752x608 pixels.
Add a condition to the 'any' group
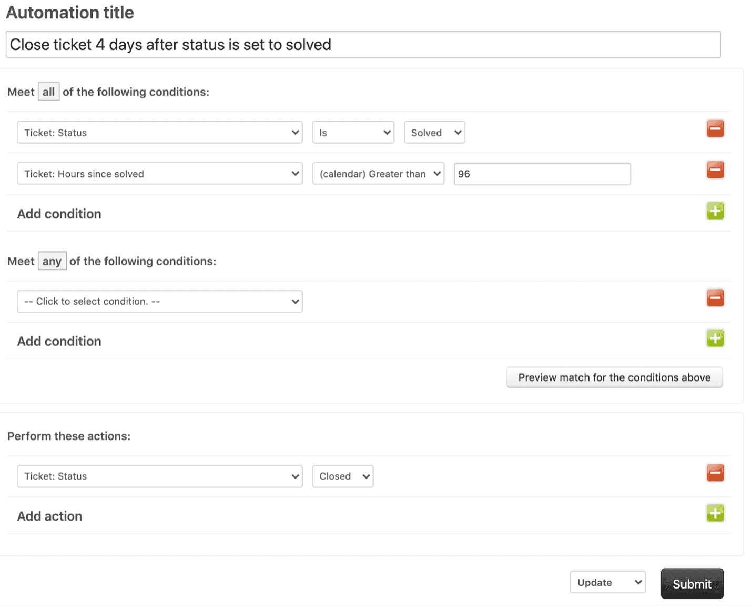coord(715,338)
